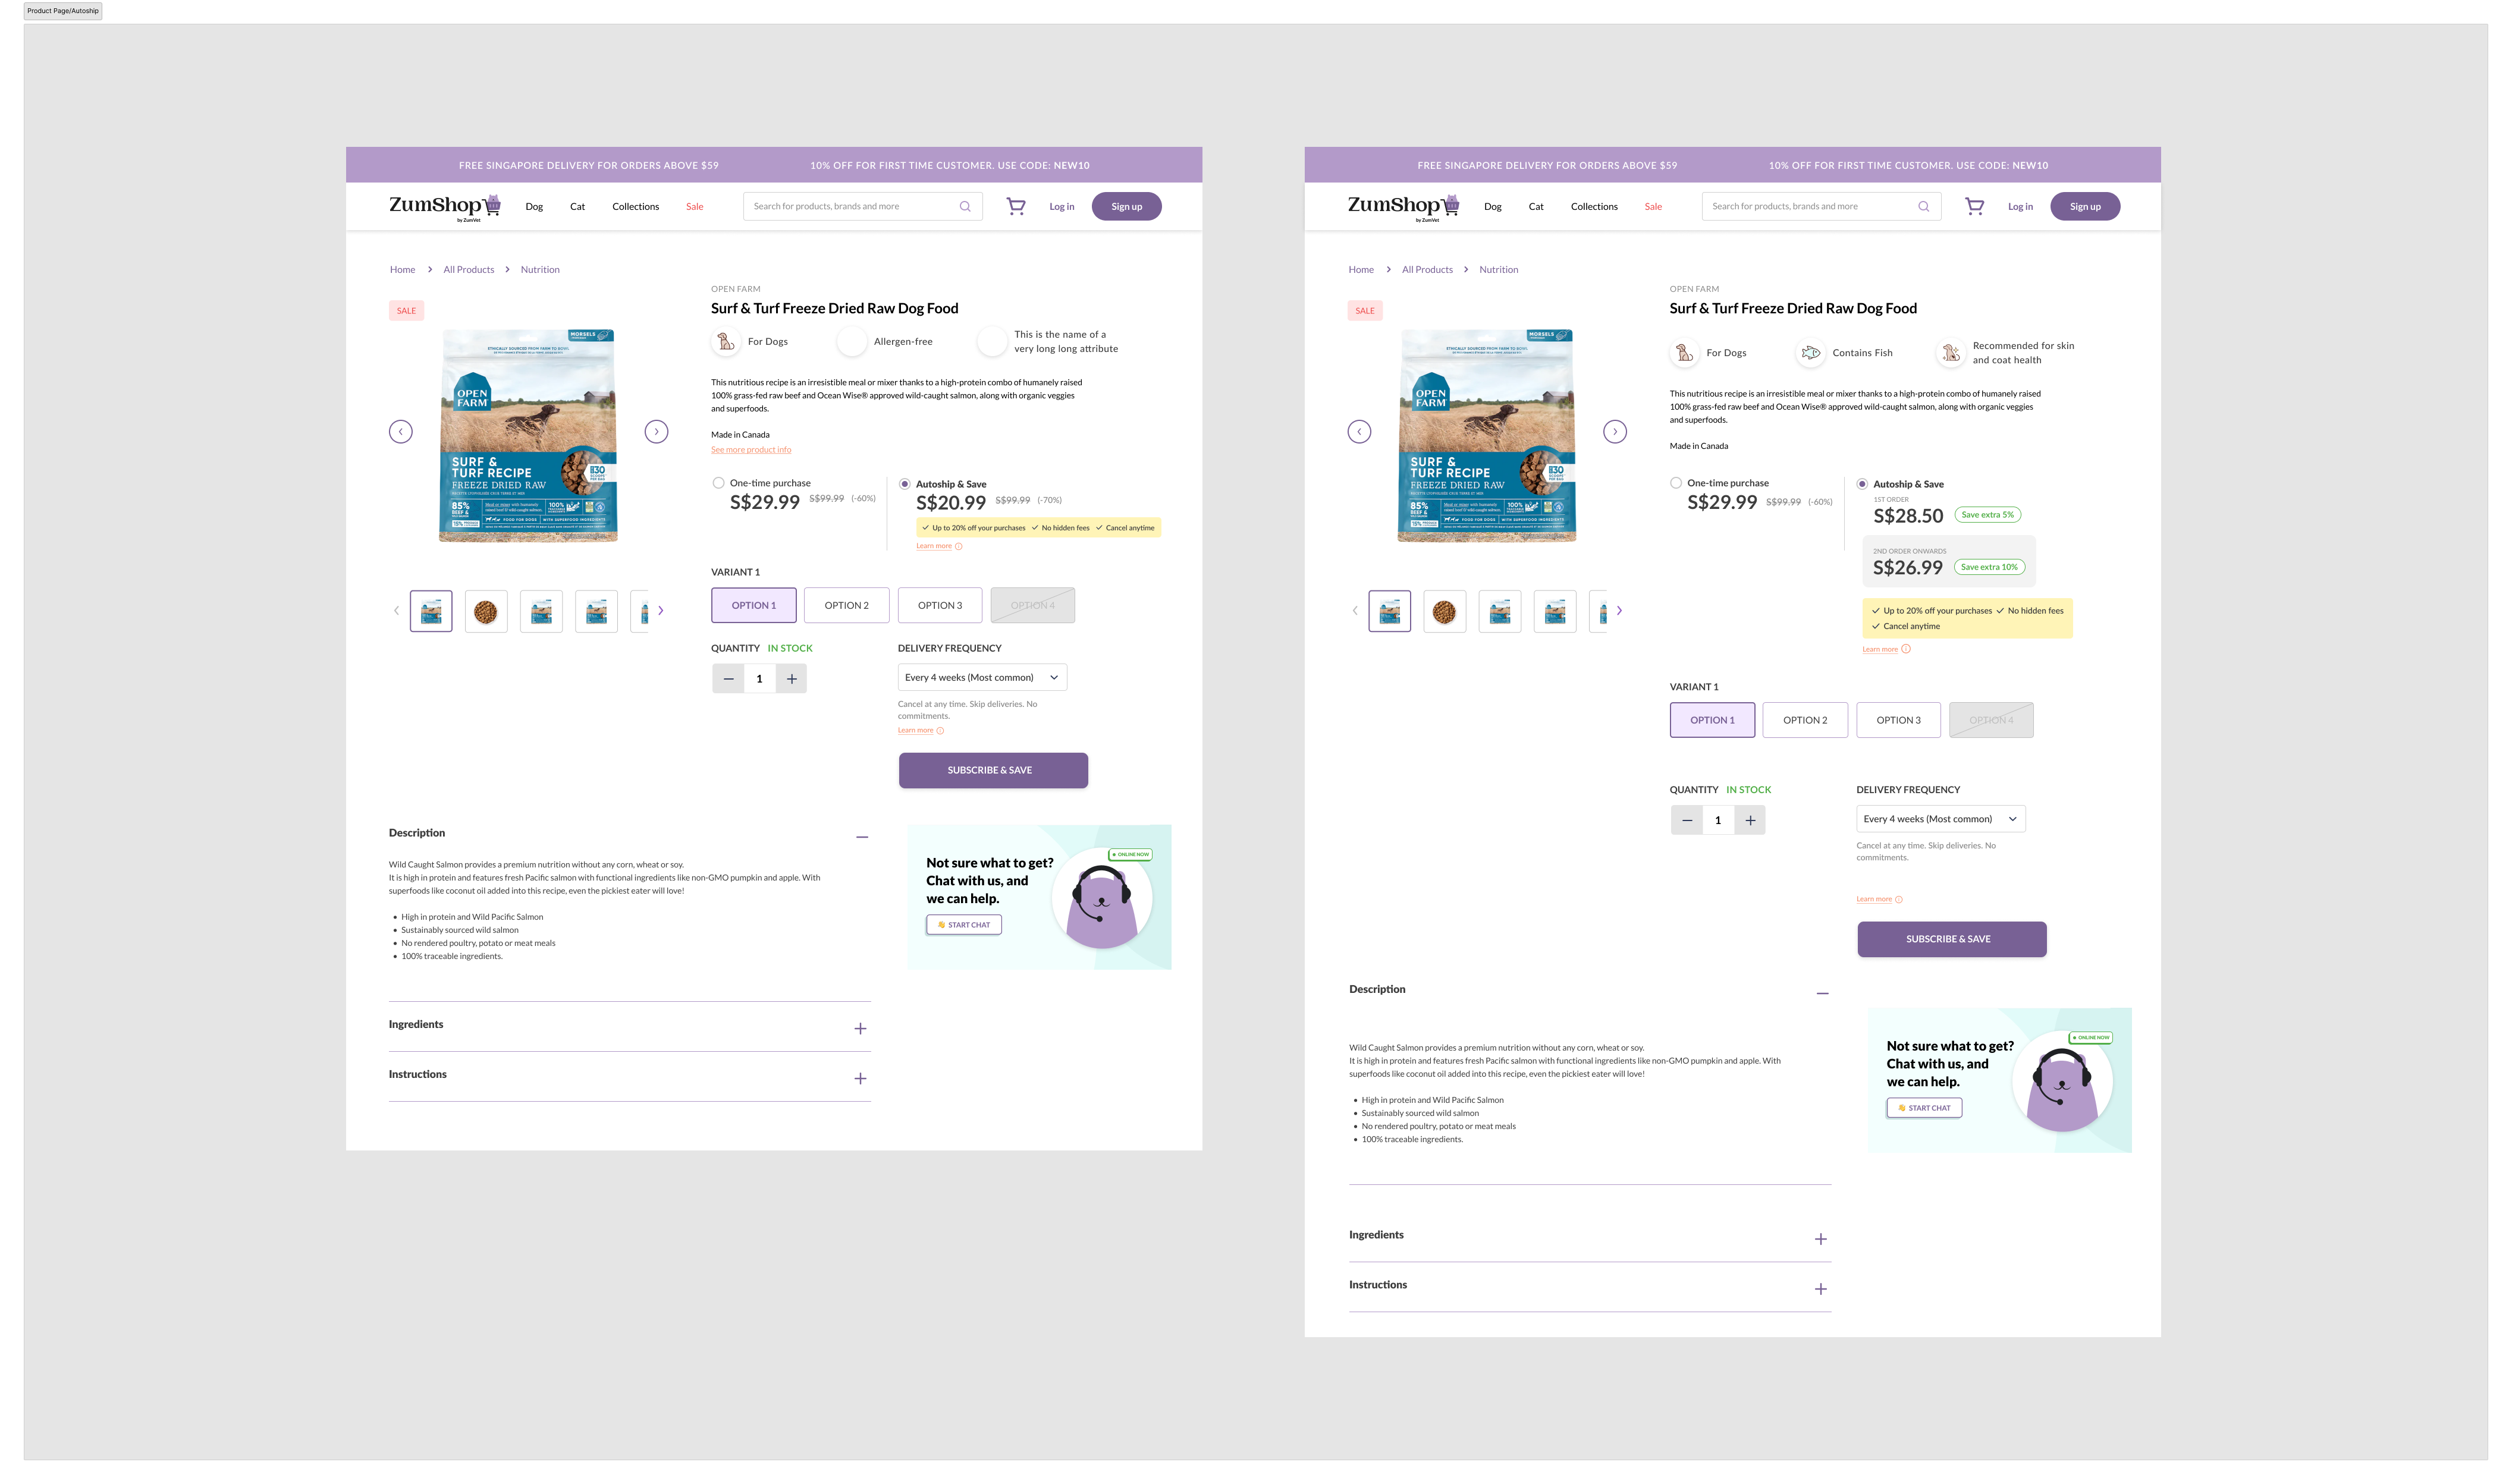Click ZumShop logo on left page
Viewport: 2512px width, 1484px height.
pyautogui.click(x=444, y=207)
